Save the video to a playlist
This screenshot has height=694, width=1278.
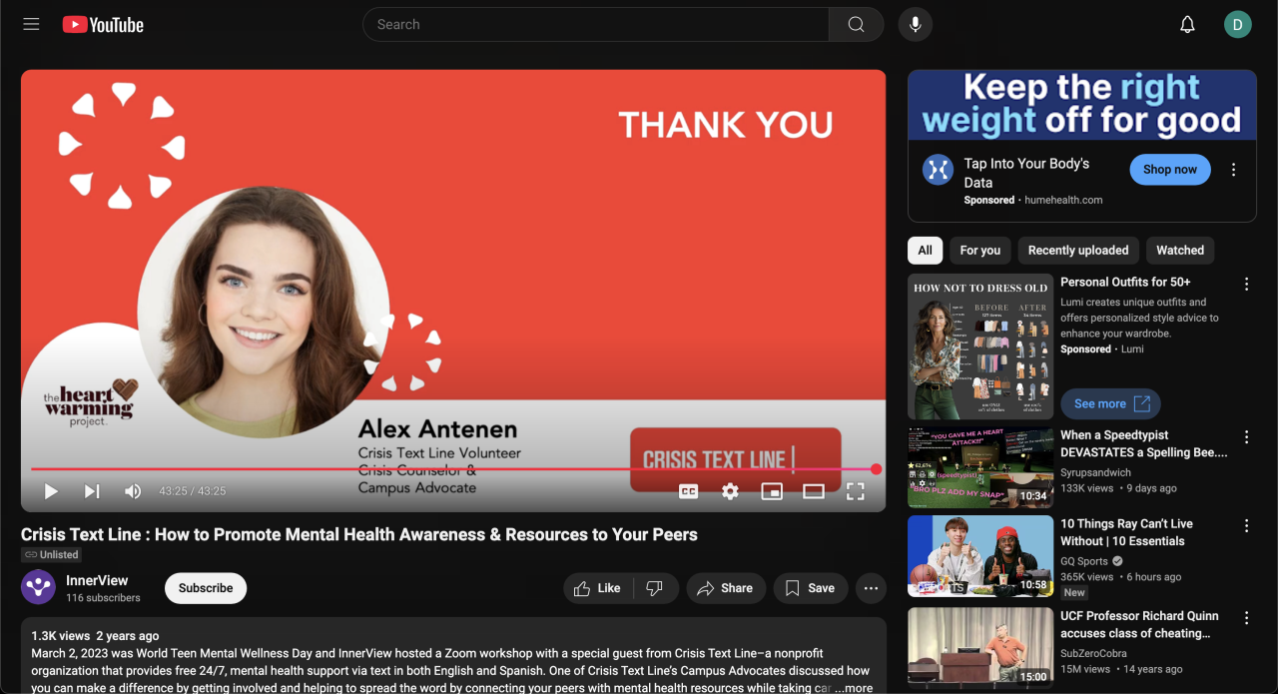pyautogui.click(x=810, y=588)
